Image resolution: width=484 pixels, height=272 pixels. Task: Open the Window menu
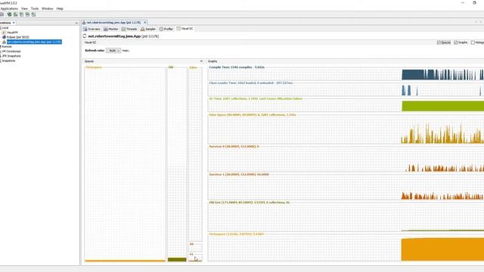pyautogui.click(x=47, y=8)
